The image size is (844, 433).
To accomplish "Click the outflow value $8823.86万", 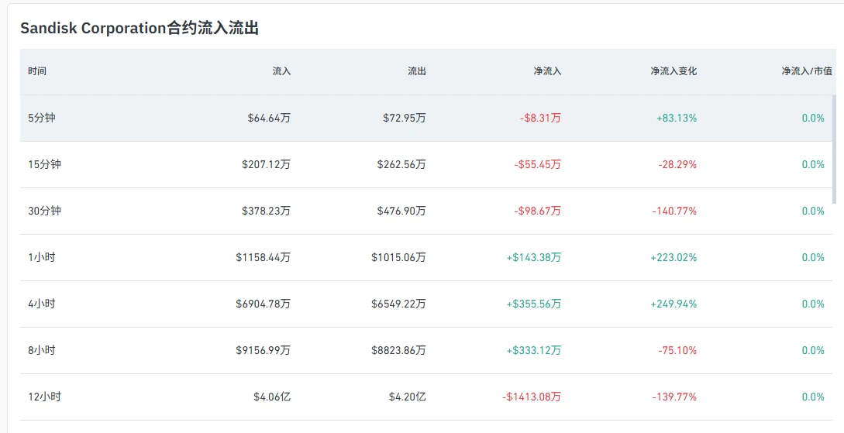I will pyautogui.click(x=398, y=350).
